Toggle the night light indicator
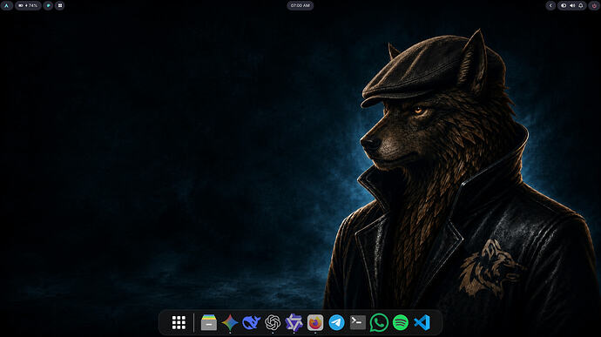The image size is (601, 337). click(564, 5)
